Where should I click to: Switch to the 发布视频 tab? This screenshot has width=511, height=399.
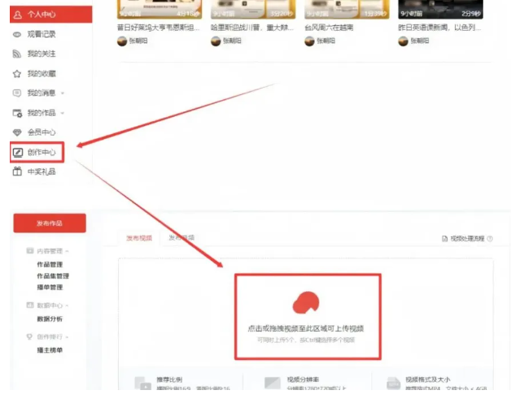click(139, 238)
